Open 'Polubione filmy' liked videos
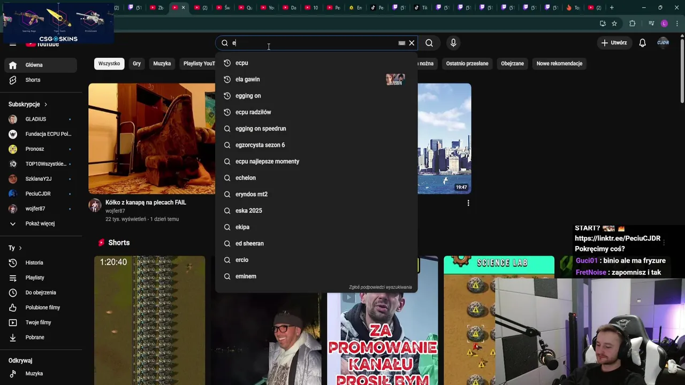This screenshot has width=685, height=385. 41,307
